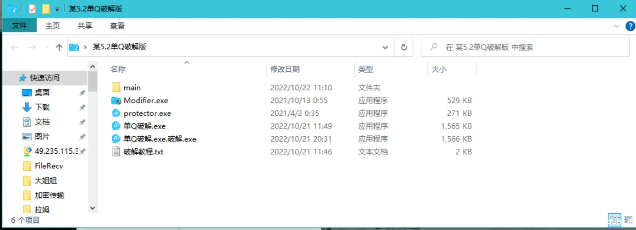This screenshot has height=230, width=636.
Task: Switch to the 主页 ribbon tab
Action: pyautogui.click(x=53, y=26)
